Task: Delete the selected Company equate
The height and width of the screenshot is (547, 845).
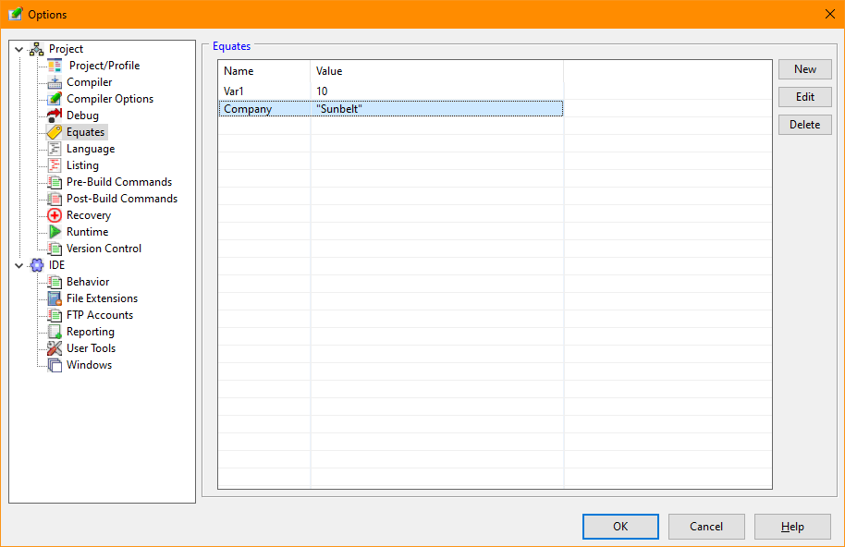Action: coord(804,125)
